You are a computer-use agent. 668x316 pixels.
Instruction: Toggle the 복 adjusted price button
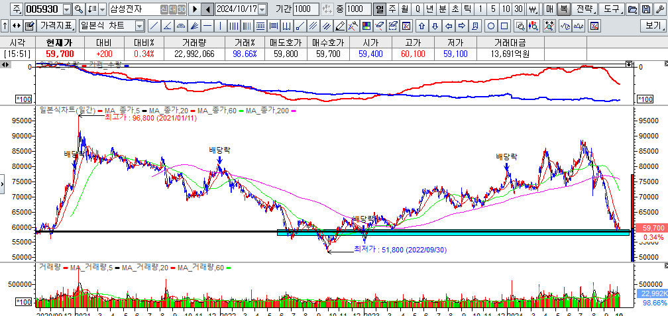(563, 9)
